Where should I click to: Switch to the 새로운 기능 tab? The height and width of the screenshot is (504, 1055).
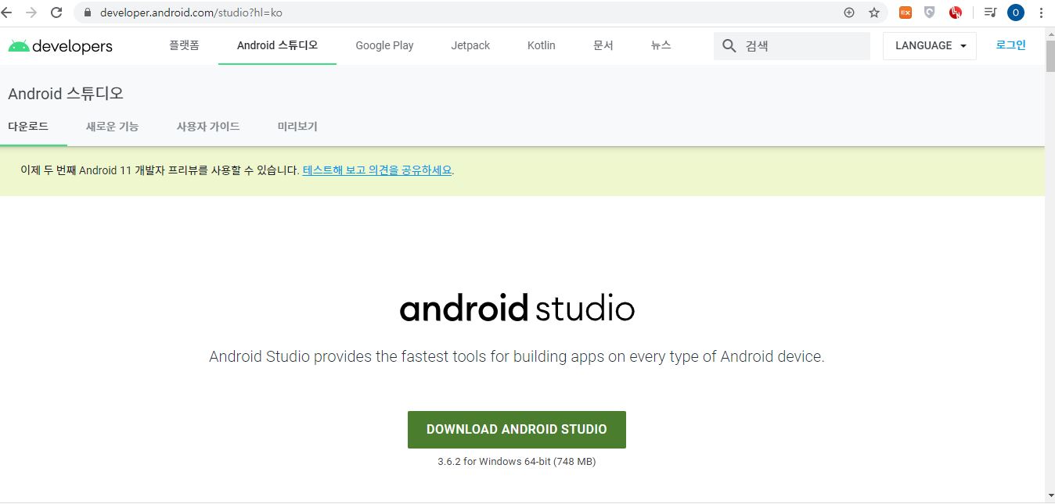click(113, 126)
